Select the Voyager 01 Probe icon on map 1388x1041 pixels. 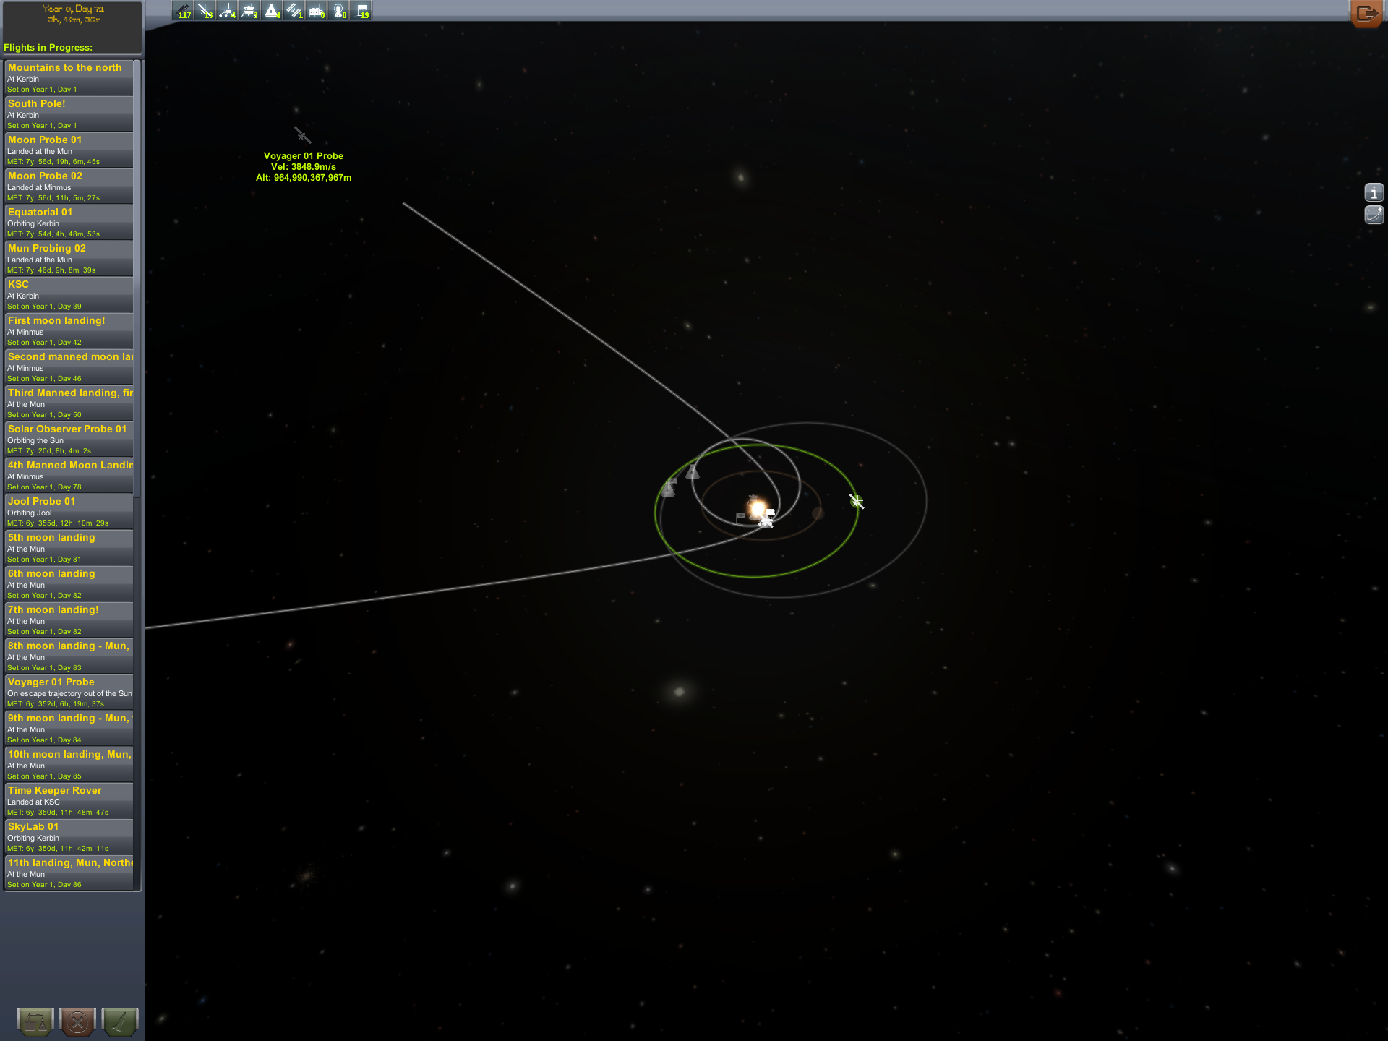[302, 135]
